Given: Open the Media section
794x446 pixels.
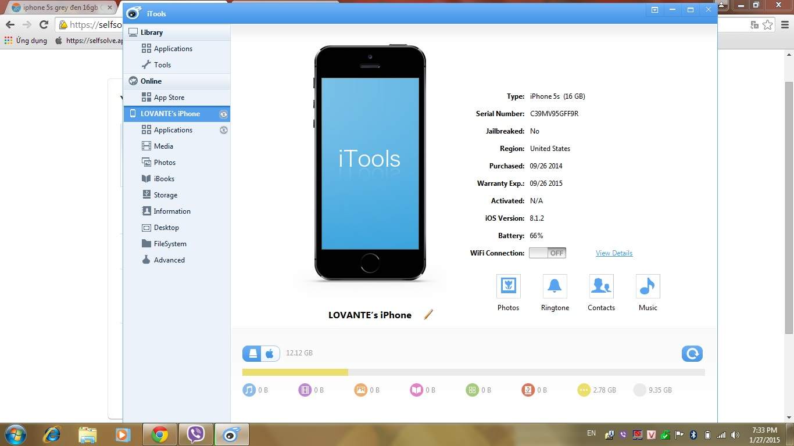Looking at the screenshot, I should (177, 146).
